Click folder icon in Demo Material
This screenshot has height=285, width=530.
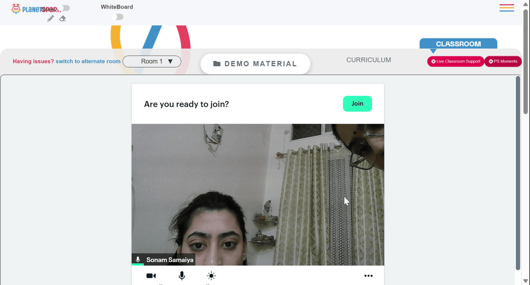click(x=217, y=64)
